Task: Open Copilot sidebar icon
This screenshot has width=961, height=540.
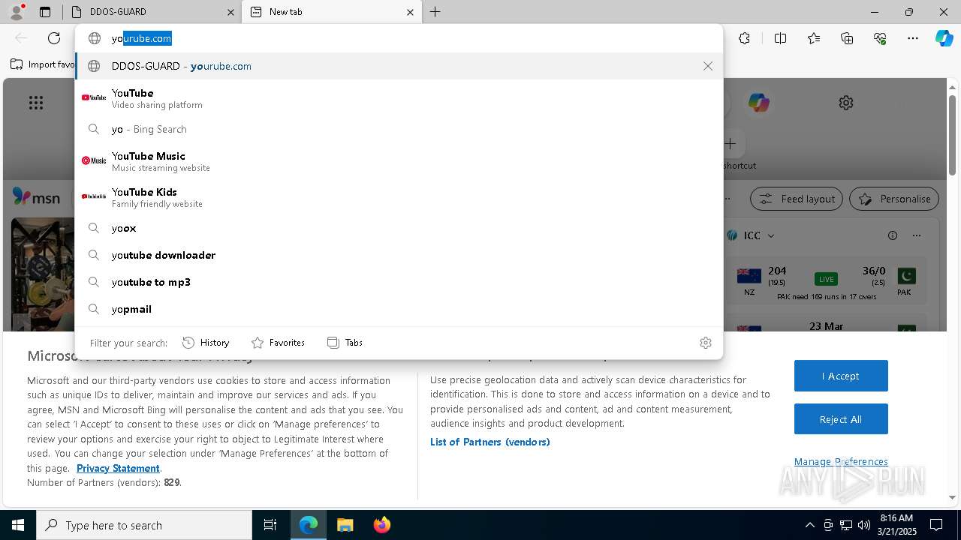Action: coord(944,38)
